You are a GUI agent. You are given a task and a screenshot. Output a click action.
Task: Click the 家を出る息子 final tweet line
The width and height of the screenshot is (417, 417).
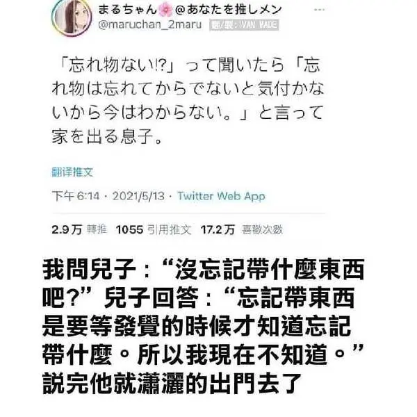pyautogui.click(x=107, y=136)
